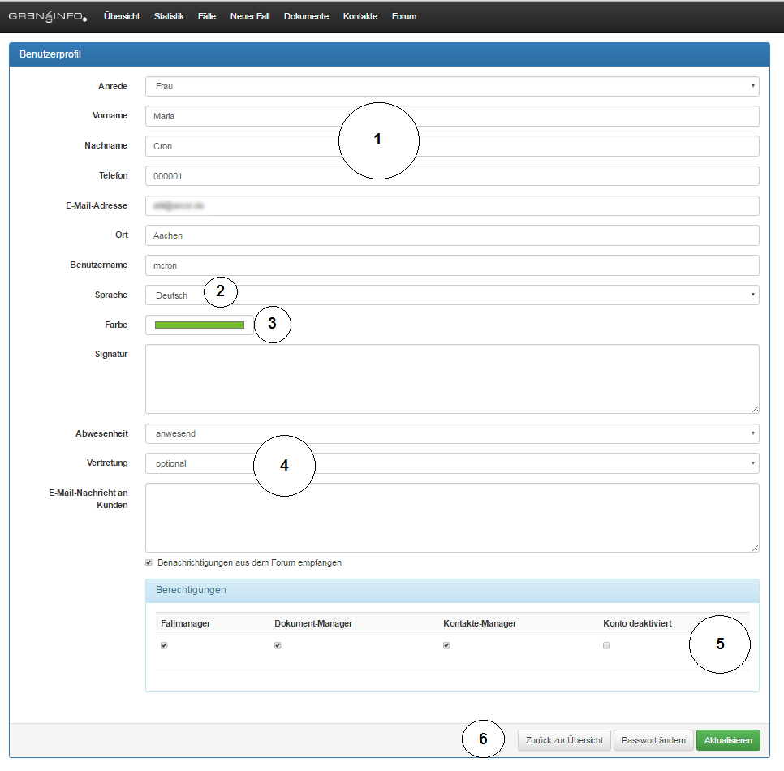Open the Übersicht menu item
This screenshot has height=771, width=784.
coord(122,16)
